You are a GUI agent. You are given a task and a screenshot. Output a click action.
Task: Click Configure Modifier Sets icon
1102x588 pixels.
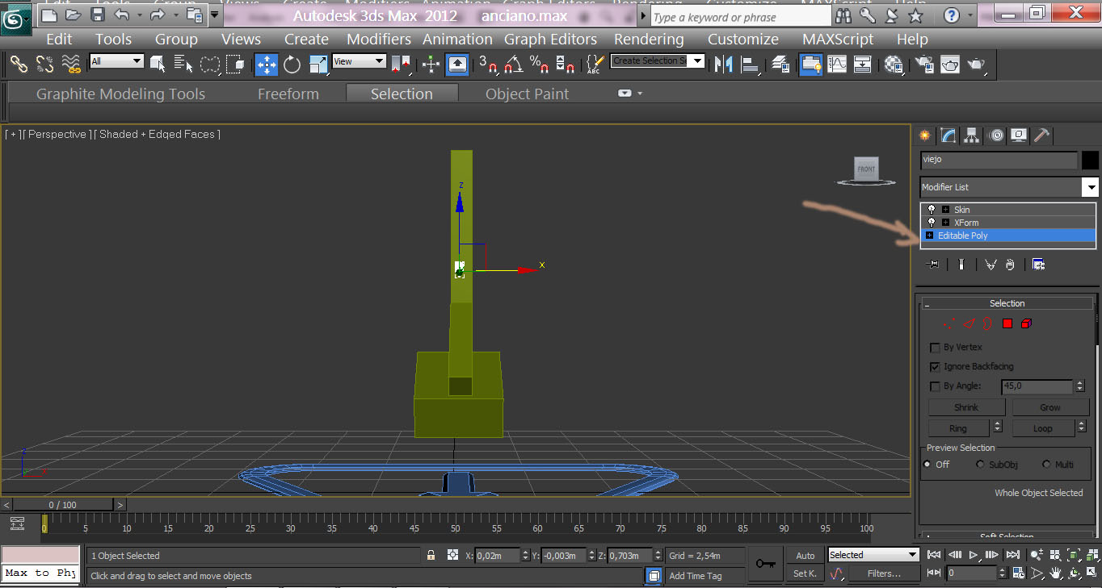click(x=1039, y=265)
